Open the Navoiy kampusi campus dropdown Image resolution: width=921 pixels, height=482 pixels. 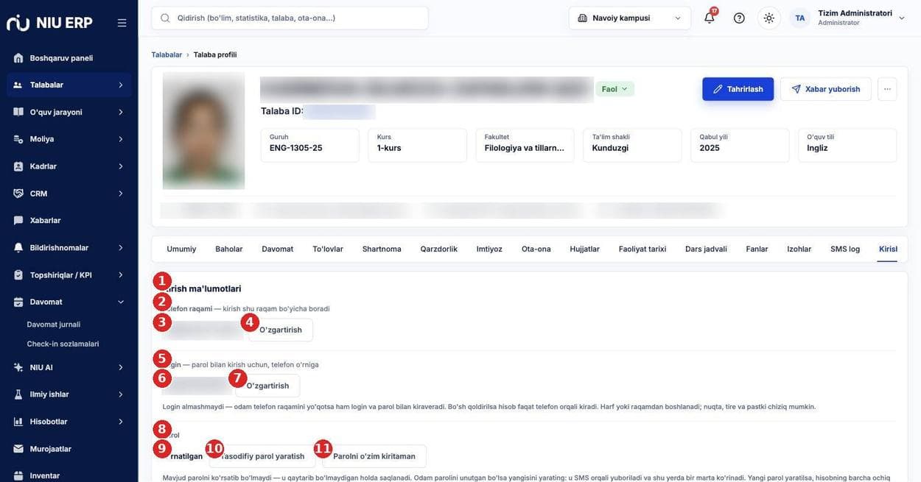click(630, 18)
